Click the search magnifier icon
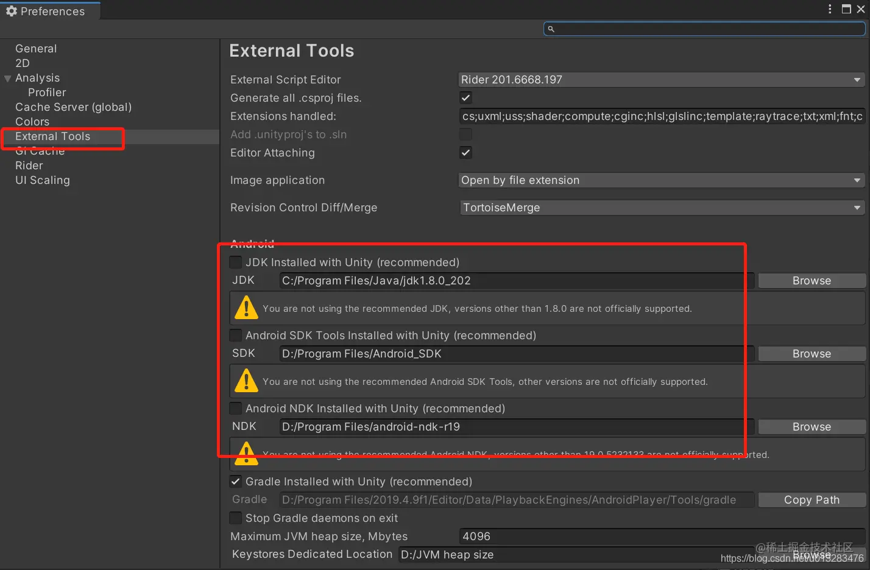Image resolution: width=870 pixels, height=570 pixels. tap(551, 29)
